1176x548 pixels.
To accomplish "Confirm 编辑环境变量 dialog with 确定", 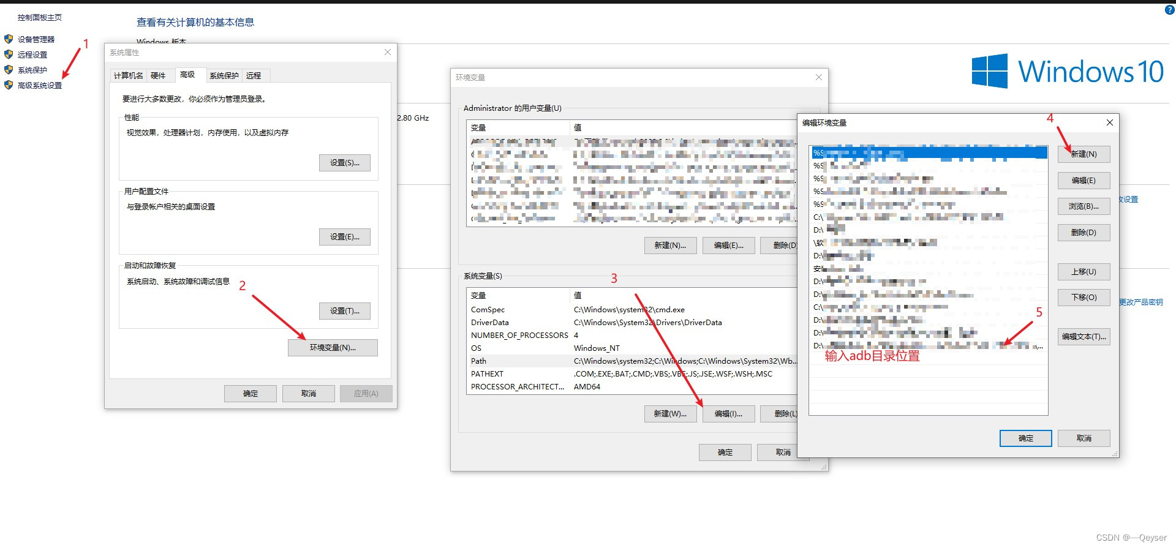I will [1026, 438].
